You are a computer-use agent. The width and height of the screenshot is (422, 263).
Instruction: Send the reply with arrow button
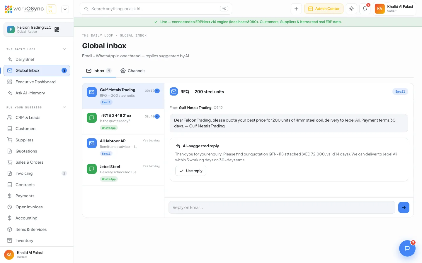coord(404,207)
